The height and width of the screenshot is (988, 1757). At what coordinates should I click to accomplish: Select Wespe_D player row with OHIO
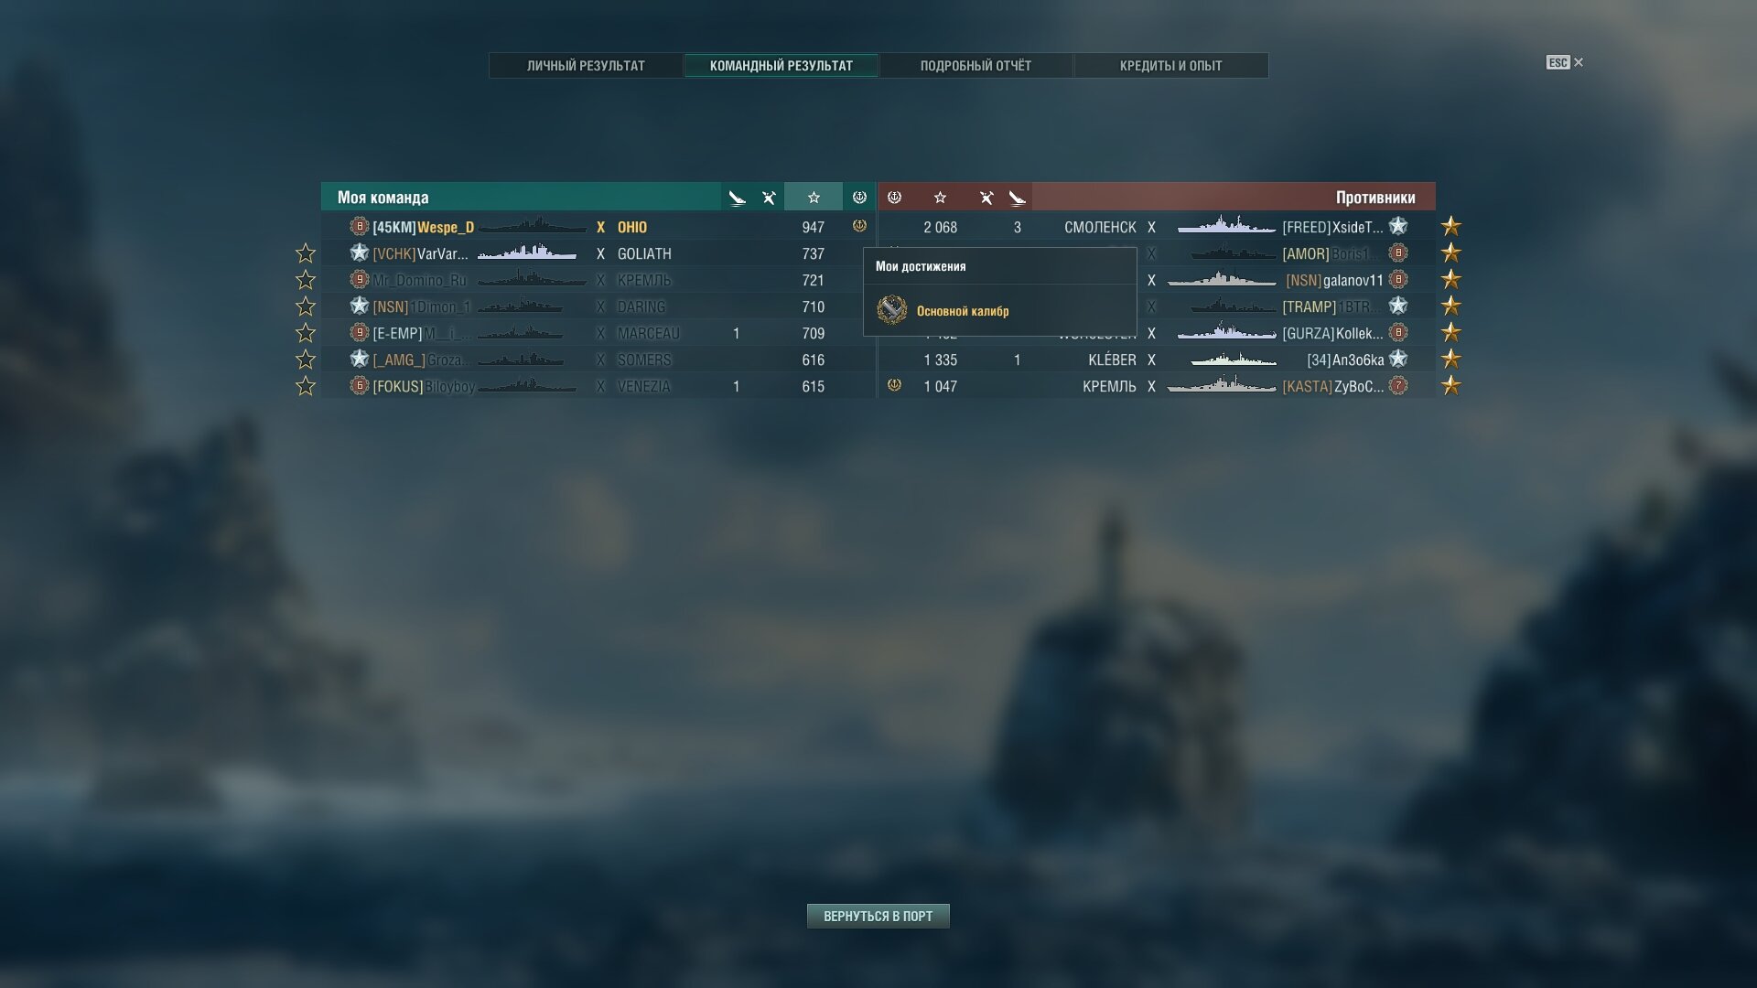tap(598, 227)
